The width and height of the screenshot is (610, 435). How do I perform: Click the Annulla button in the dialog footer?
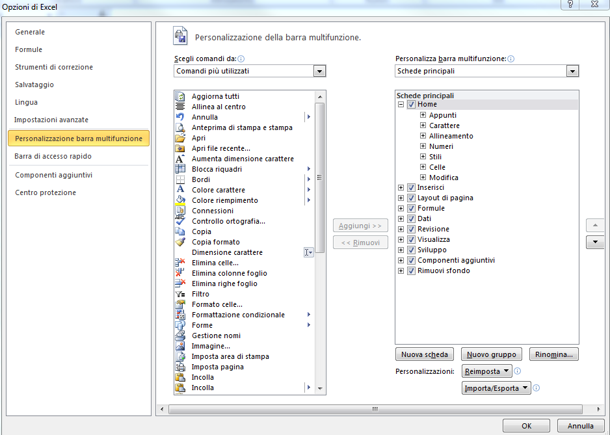(x=580, y=426)
